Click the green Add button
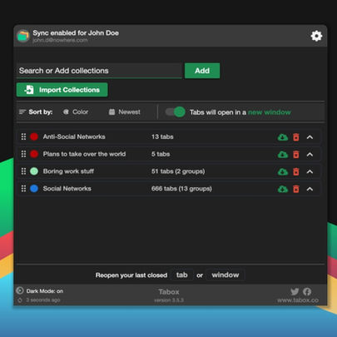This screenshot has height=337, width=337. point(202,71)
